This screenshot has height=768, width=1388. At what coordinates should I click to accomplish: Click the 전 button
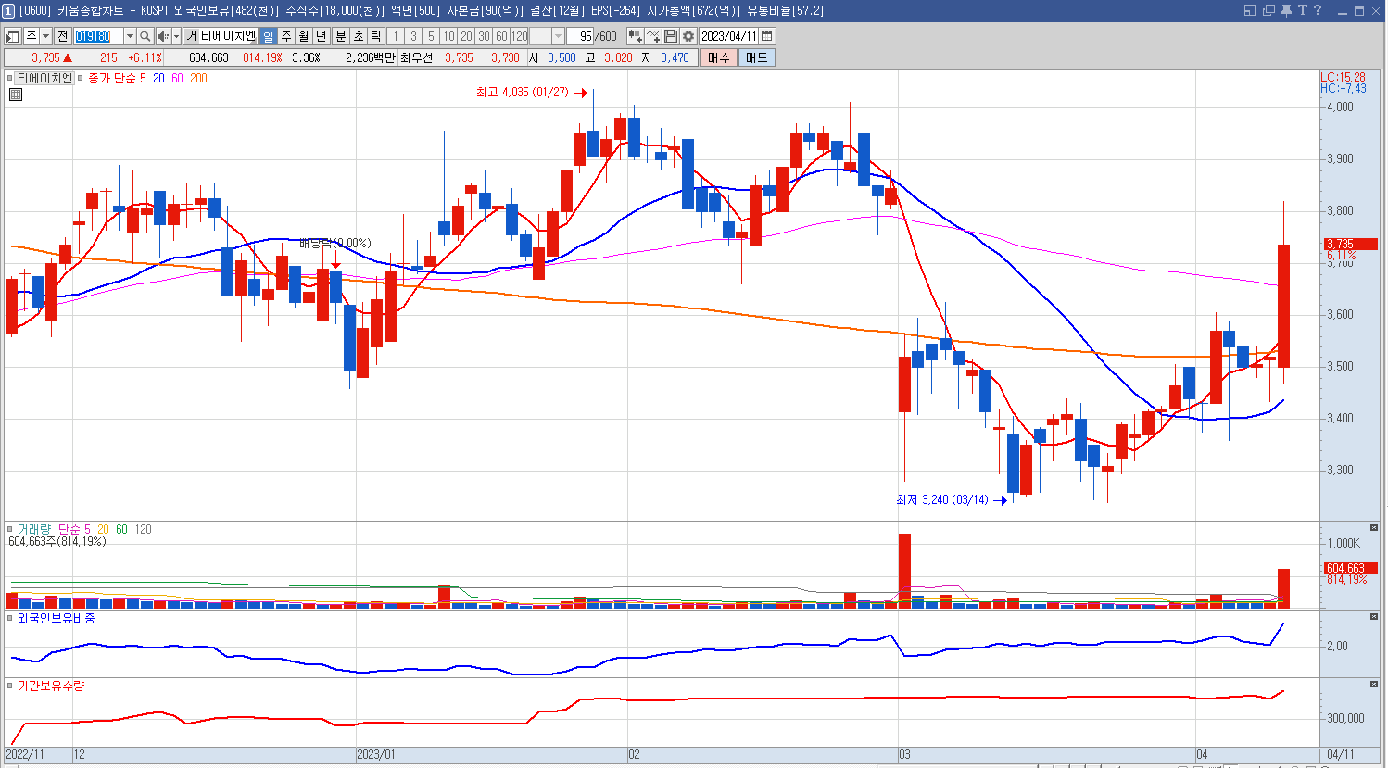click(62, 36)
